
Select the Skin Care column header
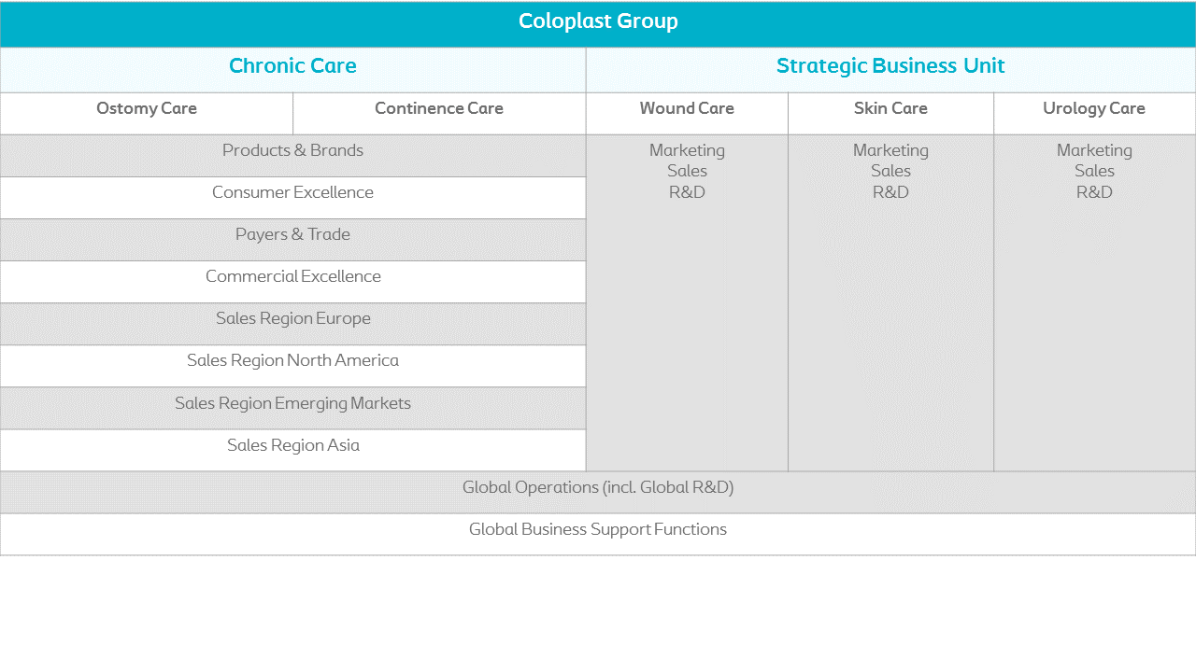point(890,113)
